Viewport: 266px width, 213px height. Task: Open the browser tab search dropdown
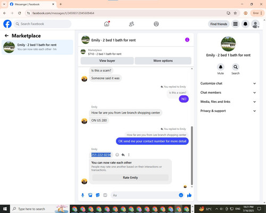pos(4,4)
